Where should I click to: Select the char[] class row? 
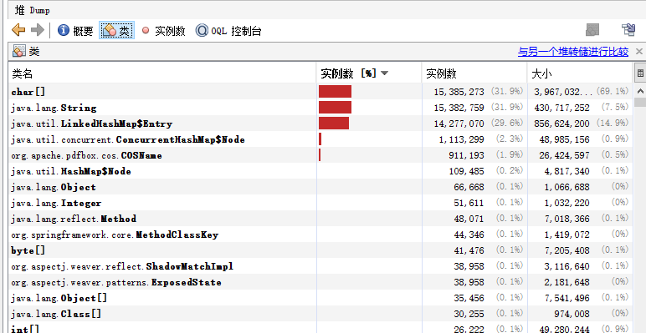[320, 92]
